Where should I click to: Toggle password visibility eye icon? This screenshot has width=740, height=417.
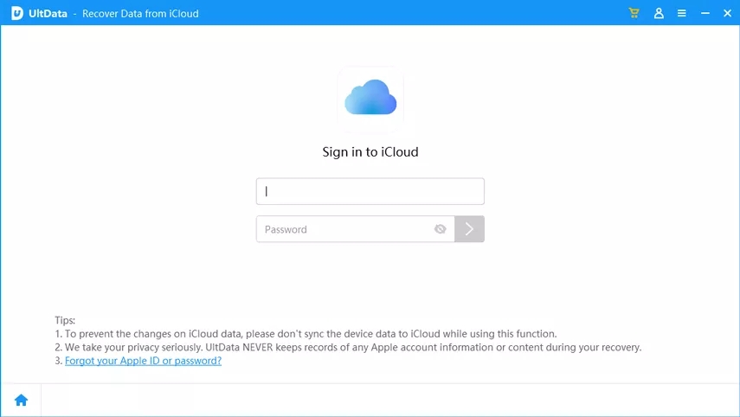pyautogui.click(x=441, y=229)
